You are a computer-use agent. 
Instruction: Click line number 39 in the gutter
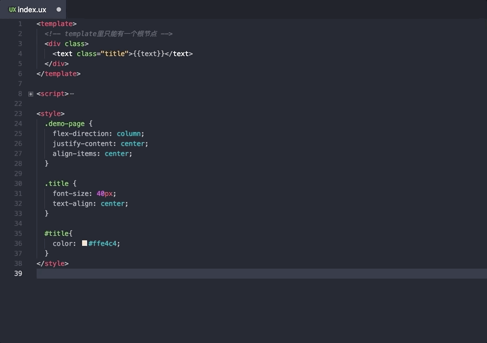coord(18,274)
